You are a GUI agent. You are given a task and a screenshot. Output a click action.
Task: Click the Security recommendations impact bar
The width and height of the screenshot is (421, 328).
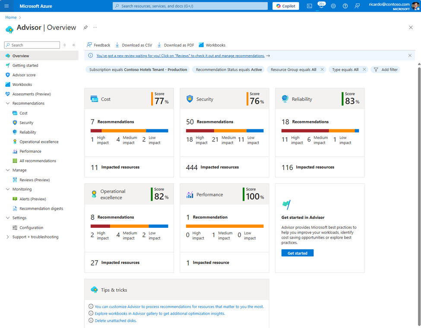[225, 131]
